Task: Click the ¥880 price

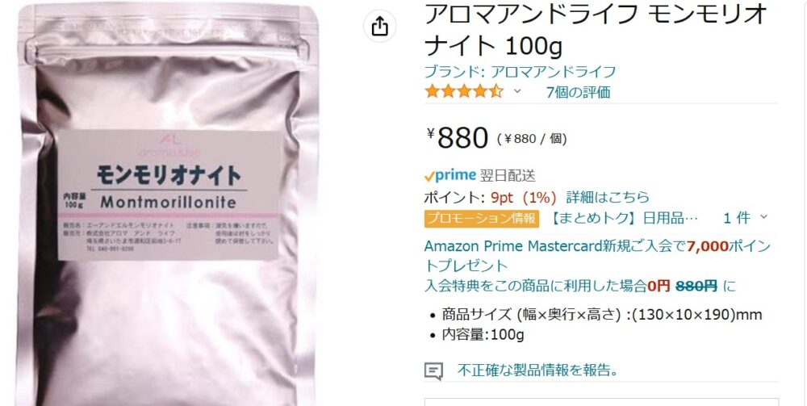Action: click(x=458, y=138)
